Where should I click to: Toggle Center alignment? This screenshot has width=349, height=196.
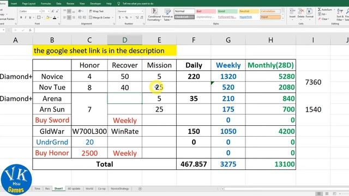pos(69,17)
